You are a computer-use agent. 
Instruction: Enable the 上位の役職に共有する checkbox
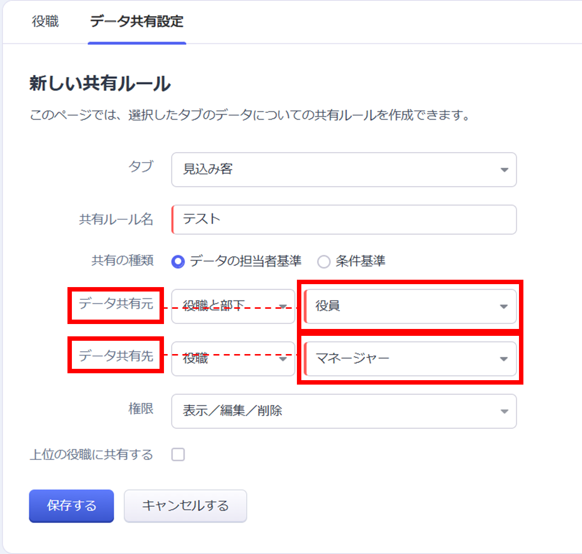click(178, 455)
